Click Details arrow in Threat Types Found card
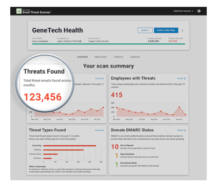 pyautogui.click(x=99, y=130)
